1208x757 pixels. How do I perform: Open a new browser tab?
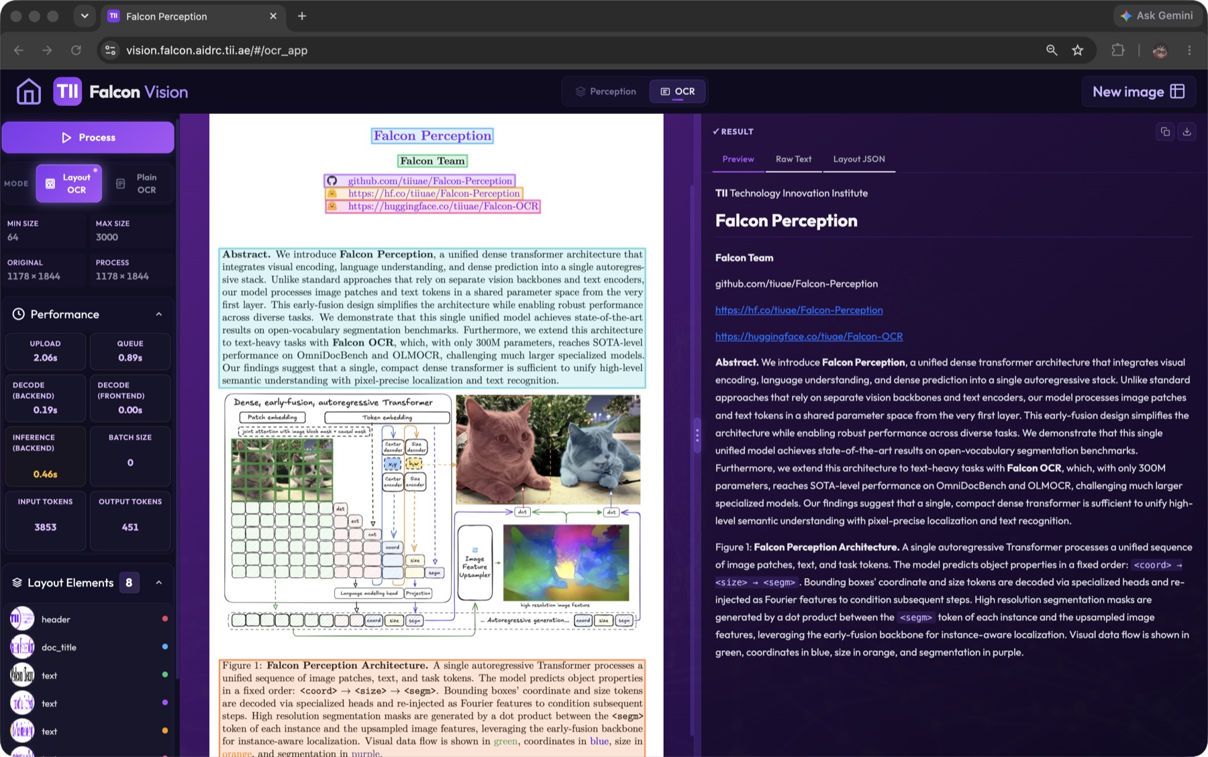[x=302, y=16]
